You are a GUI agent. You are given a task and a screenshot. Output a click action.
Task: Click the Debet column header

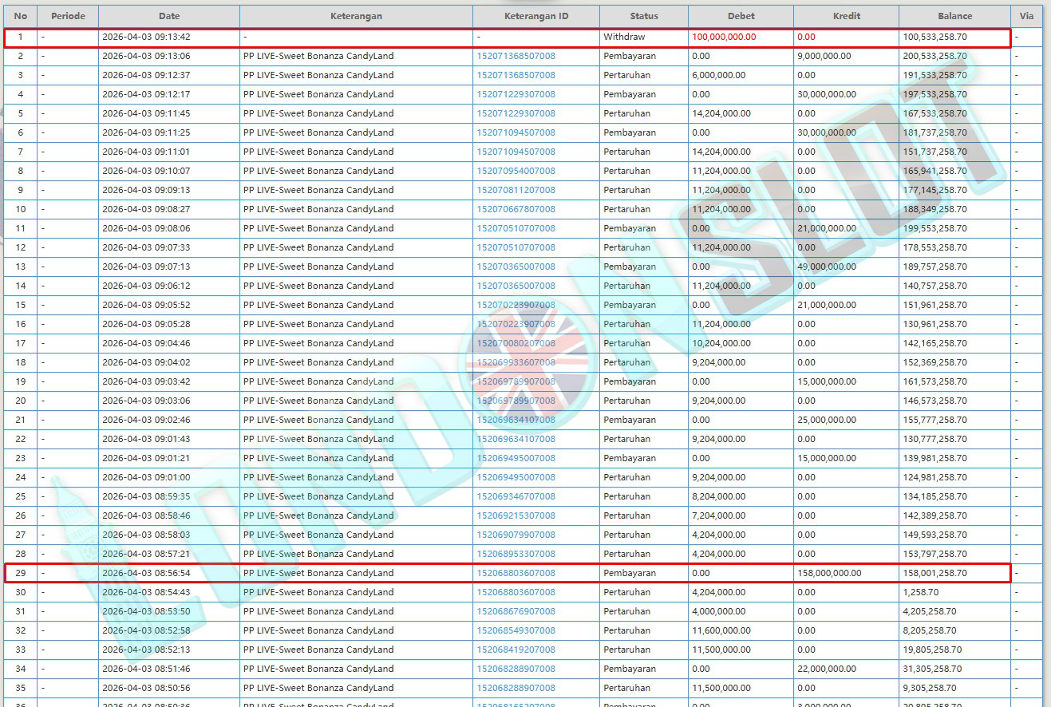(741, 16)
